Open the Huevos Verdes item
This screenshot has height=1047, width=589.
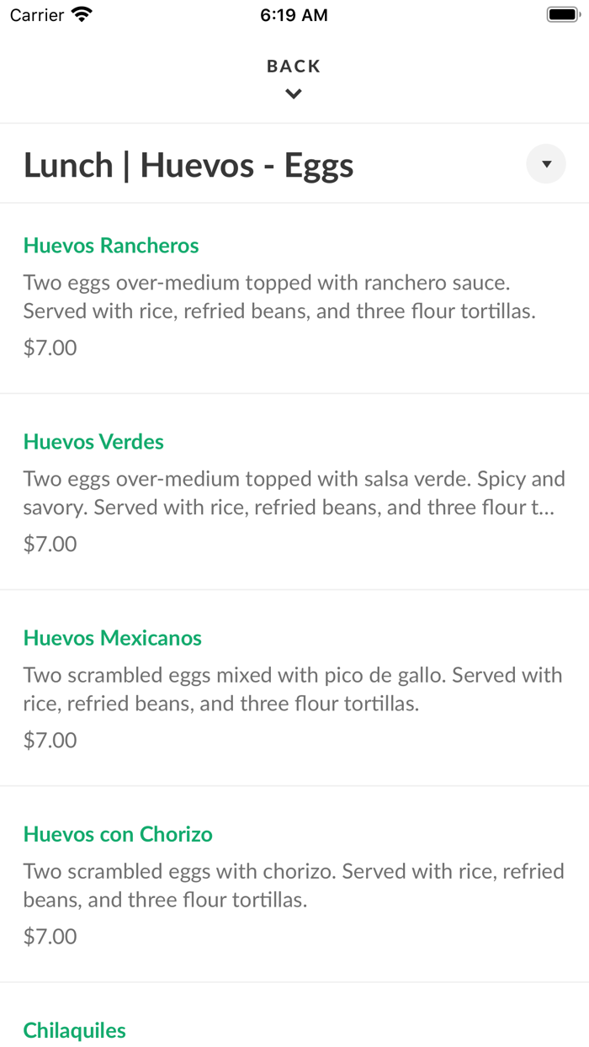tap(93, 441)
